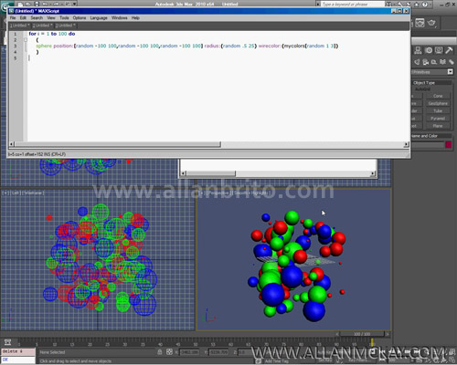Viewport: 457px width, 365px height.
Task: Switch to the third Untitled script tab
Action: pos(65,26)
